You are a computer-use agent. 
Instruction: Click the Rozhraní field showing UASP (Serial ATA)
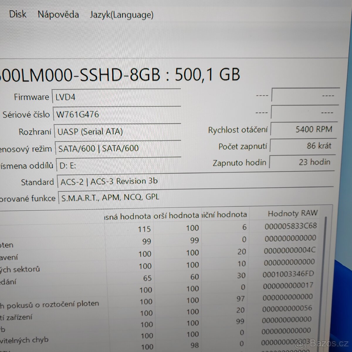pyautogui.click(x=117, y=131)
